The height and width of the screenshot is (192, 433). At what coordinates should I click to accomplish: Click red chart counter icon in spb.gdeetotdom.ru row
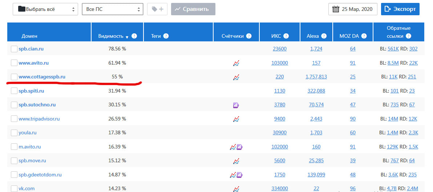point(233,175)
